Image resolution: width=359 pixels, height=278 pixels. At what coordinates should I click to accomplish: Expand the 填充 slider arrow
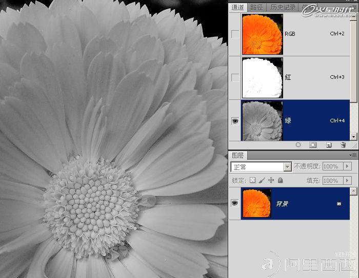(347, 180)
